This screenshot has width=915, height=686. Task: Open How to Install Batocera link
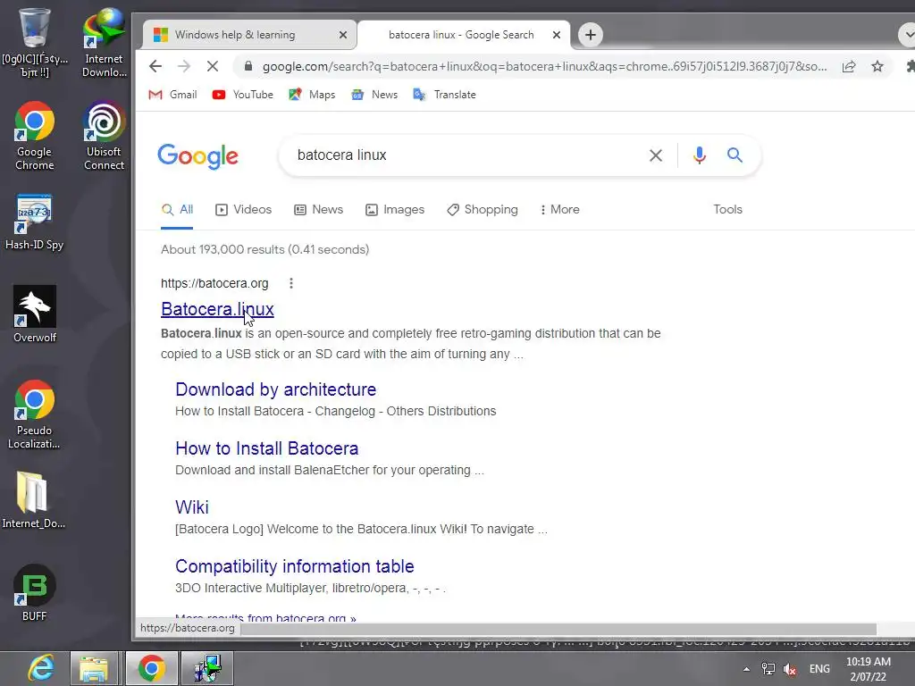[266, 448]
